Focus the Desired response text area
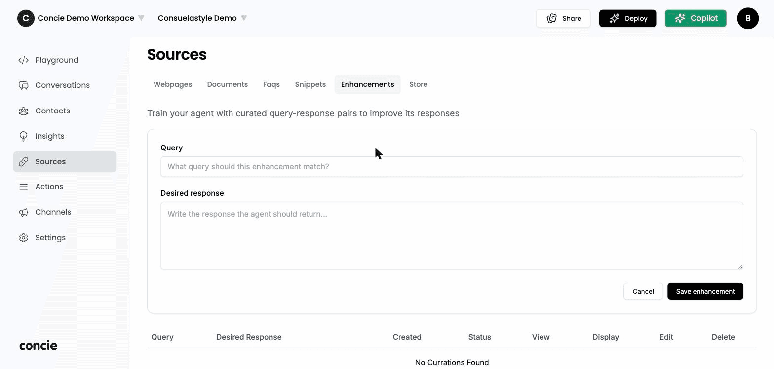 (452, 236)
